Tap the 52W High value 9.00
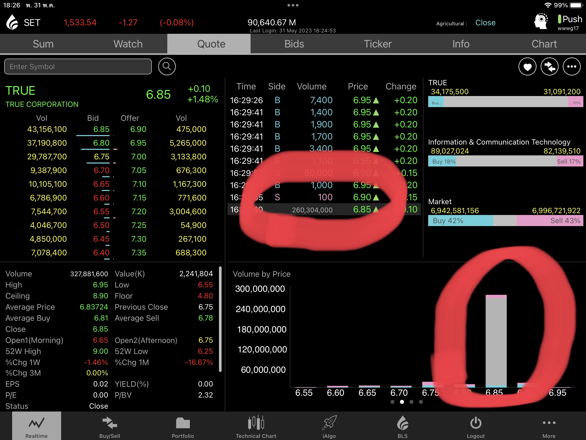This screenshot has width=586, height=440. pyautogui.click(x=100, y=351)
